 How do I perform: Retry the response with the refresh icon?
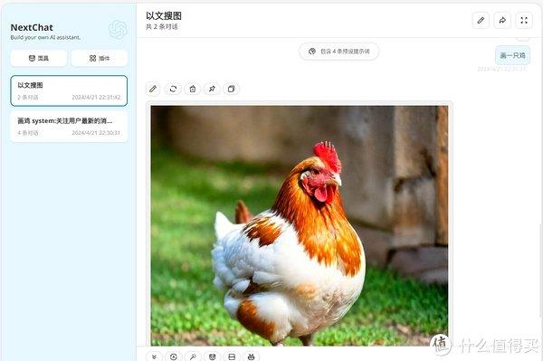[x=173, y=89]
